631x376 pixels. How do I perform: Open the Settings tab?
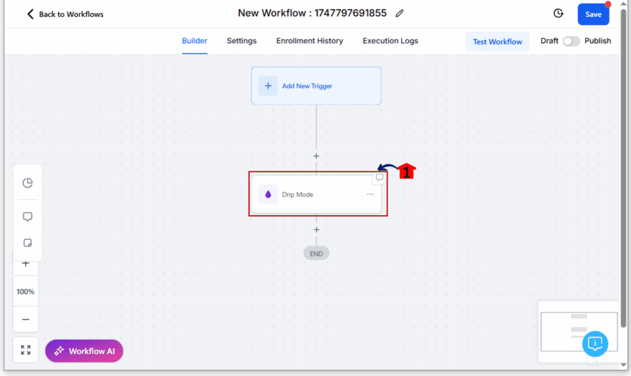242,41
